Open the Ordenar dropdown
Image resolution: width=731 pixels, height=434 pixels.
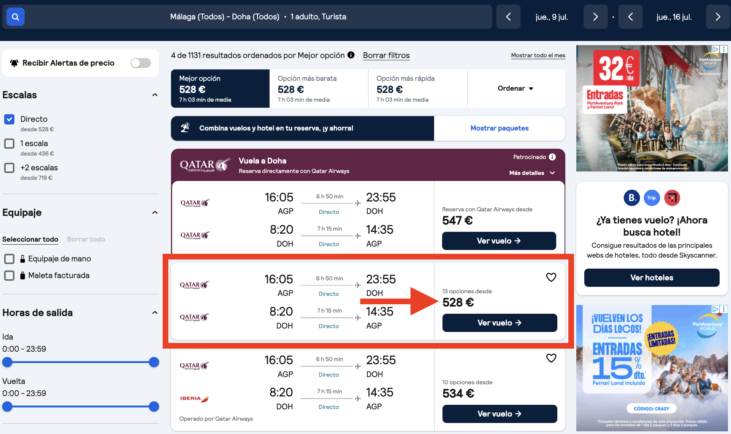click(515, 88)
